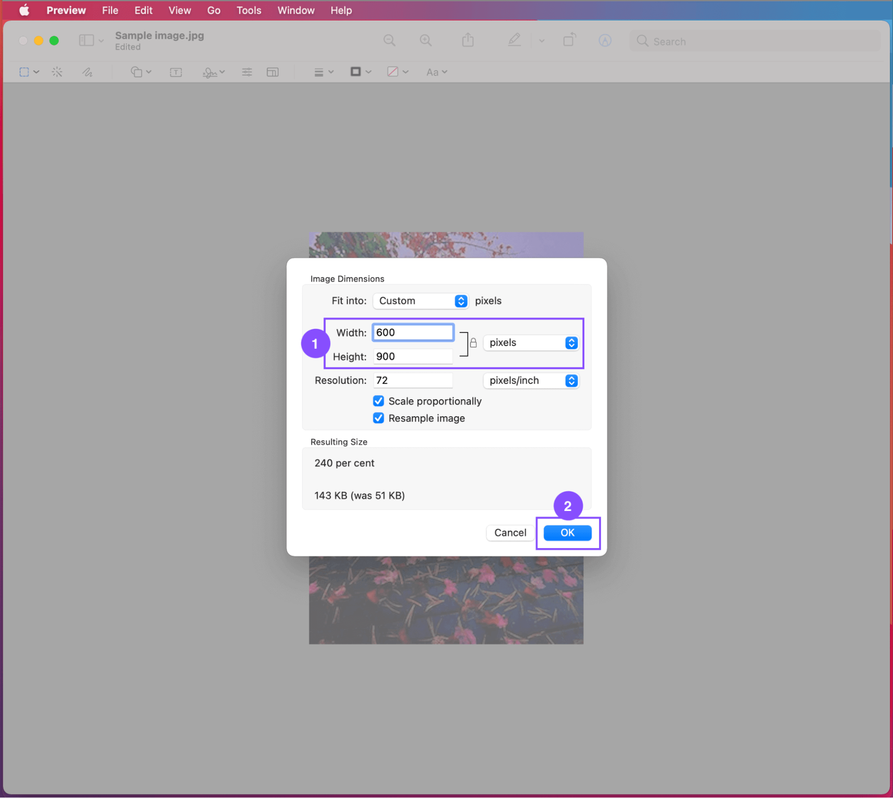Viewport: 893px width, 798px height.
Task: Uncheck Resample image checkbox
Action: pyautogui.click(x=378, y=418)
